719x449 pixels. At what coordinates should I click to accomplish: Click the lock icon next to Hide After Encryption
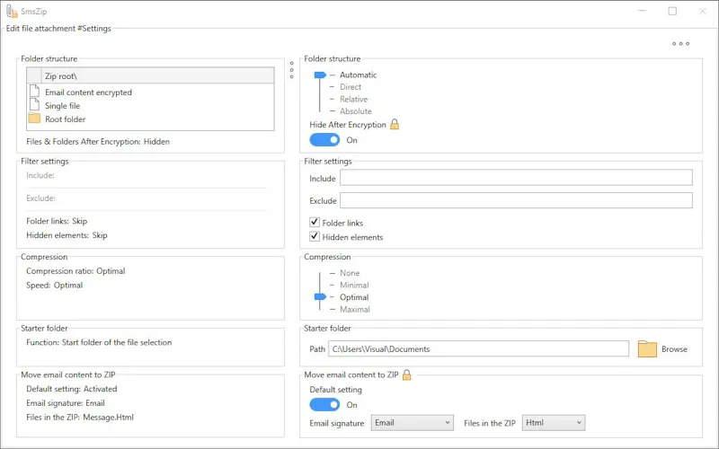coord(395,124)
